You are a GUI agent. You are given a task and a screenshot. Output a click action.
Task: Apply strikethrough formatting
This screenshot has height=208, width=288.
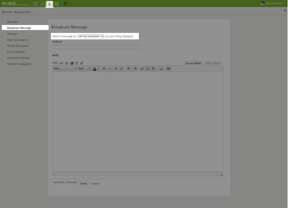[x=116, y=68]
